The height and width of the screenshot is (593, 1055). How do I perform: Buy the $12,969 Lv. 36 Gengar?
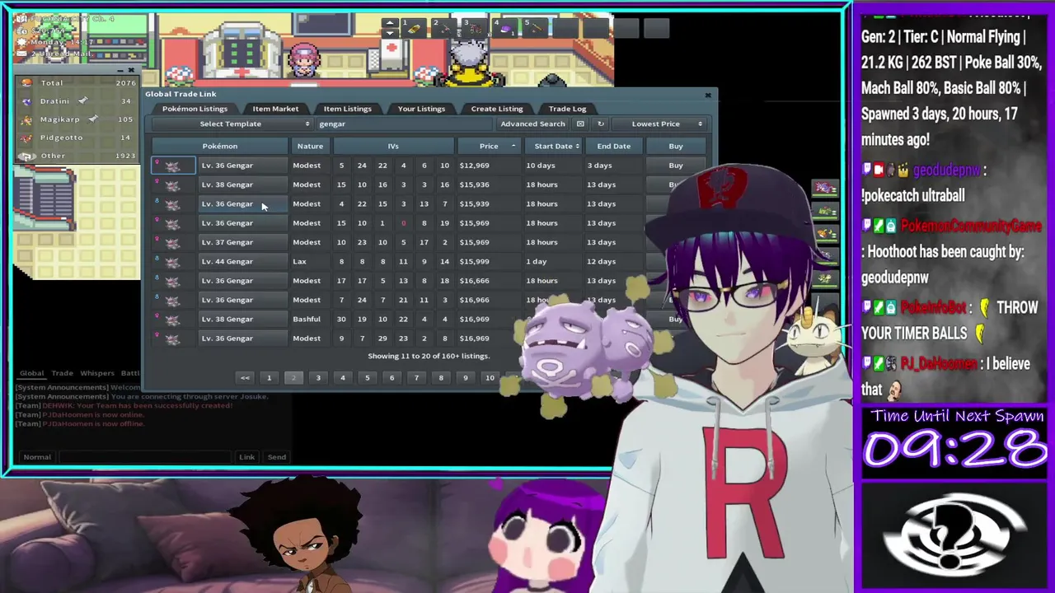[676, 166]
